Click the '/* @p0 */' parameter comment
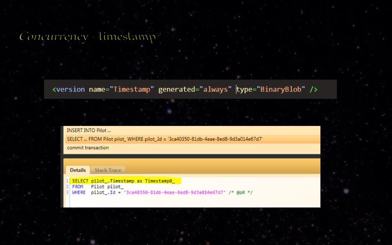 (240, 193)
